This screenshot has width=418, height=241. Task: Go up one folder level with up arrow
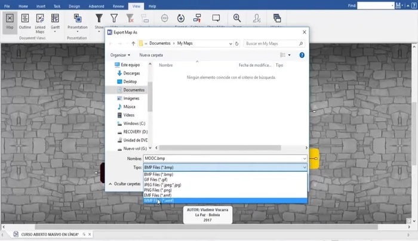133,44
